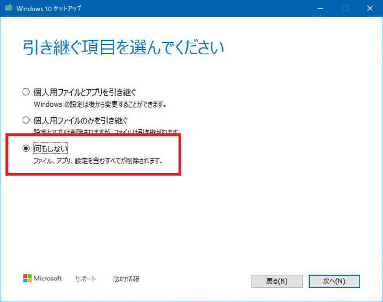Click the 戻る(B) button

point(277,281)
